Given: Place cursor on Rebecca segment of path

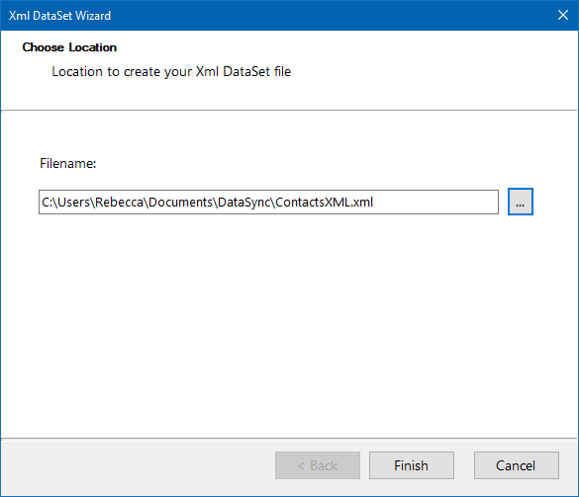Looking at the screenshot, I should click(x=120, y=202).
